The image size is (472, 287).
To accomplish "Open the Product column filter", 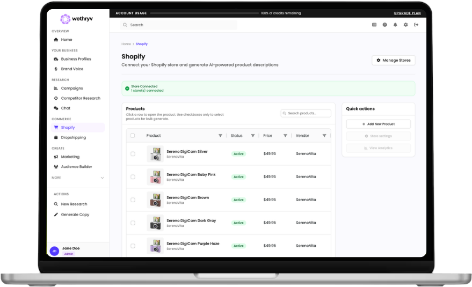I will pyautogui.click(x=220, y=136).
